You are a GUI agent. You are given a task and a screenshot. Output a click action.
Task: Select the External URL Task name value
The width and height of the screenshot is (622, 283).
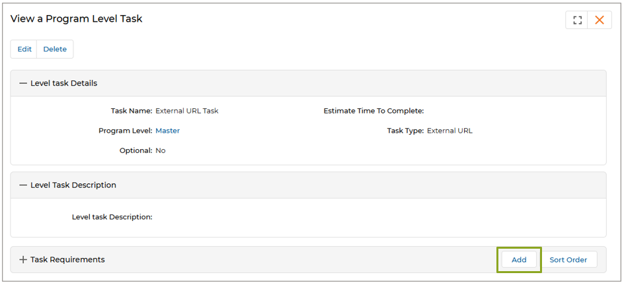[x=187, y=111]
